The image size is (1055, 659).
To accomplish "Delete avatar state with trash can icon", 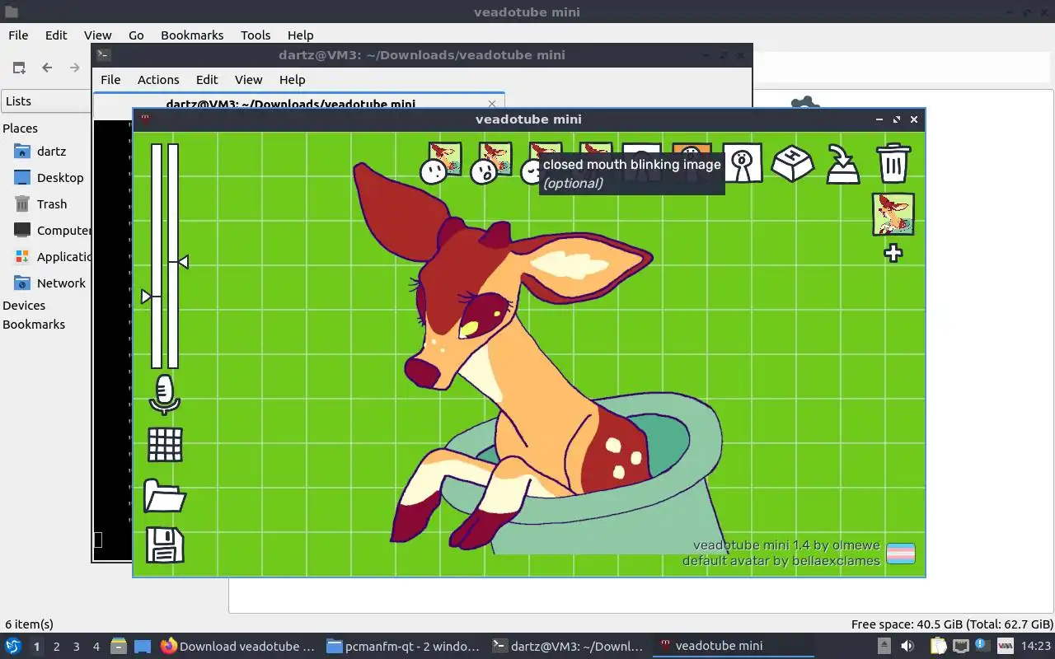I will tap(893, 162).
